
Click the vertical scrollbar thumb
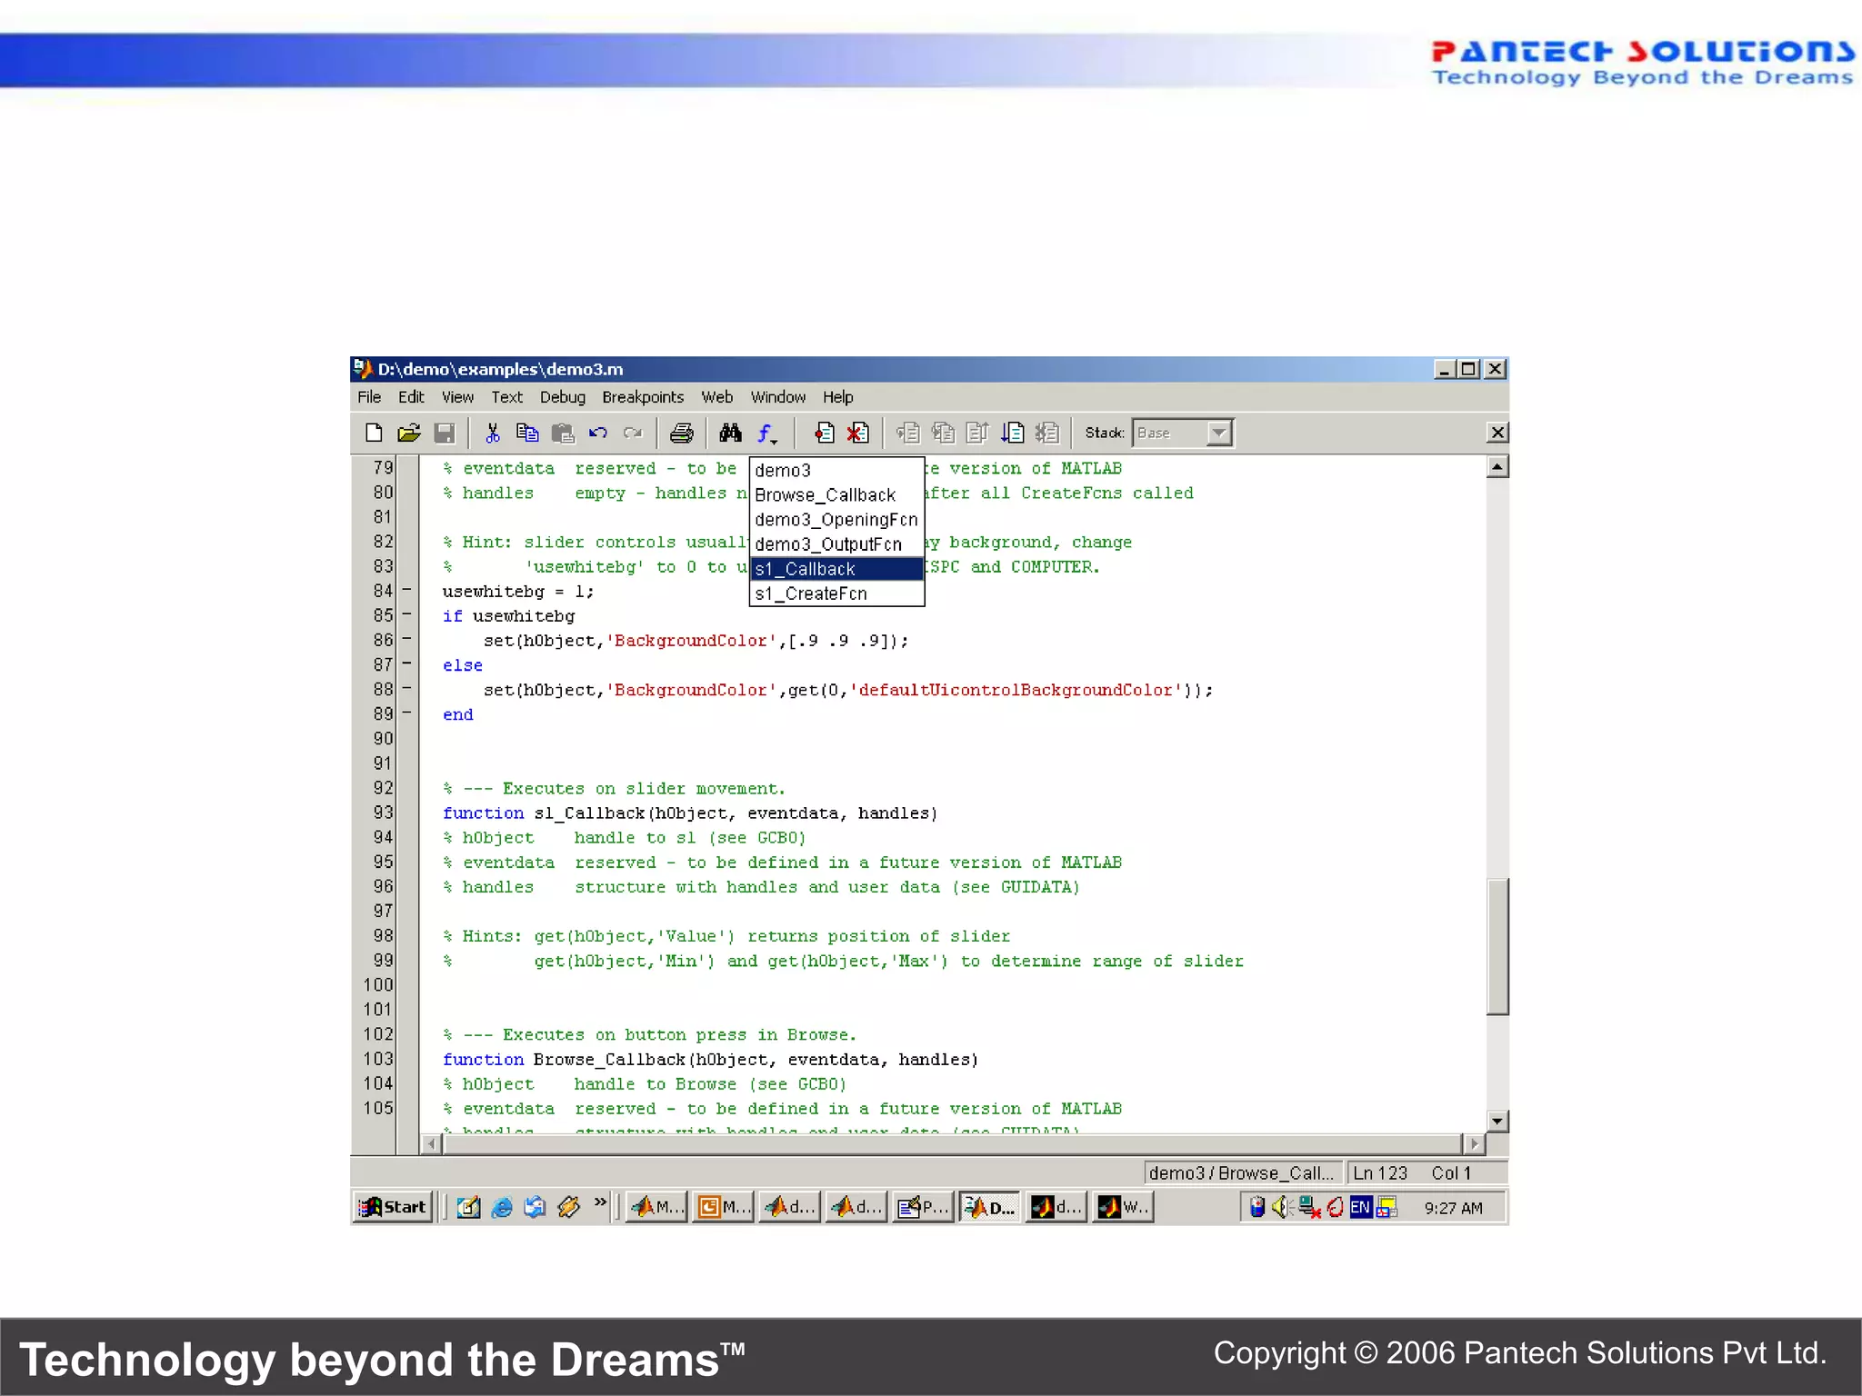[x=1497, y=945]
